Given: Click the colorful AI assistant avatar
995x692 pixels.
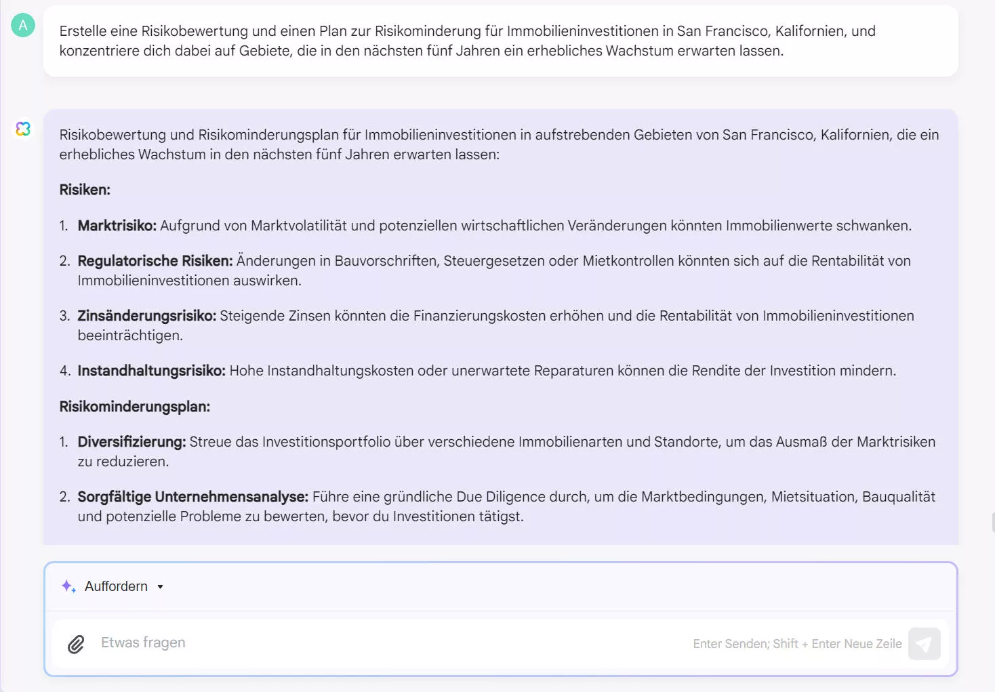Looking at the screenshot, I should click(x=23, y=129).
